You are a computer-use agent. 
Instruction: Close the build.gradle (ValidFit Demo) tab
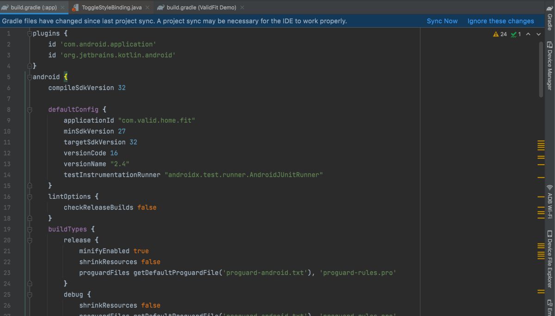point(242,7)
